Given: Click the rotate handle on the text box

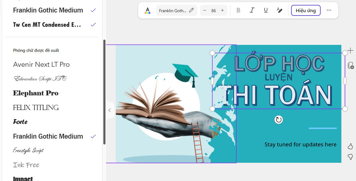Looking at the screenshot, I should click(x=278, y=120).
